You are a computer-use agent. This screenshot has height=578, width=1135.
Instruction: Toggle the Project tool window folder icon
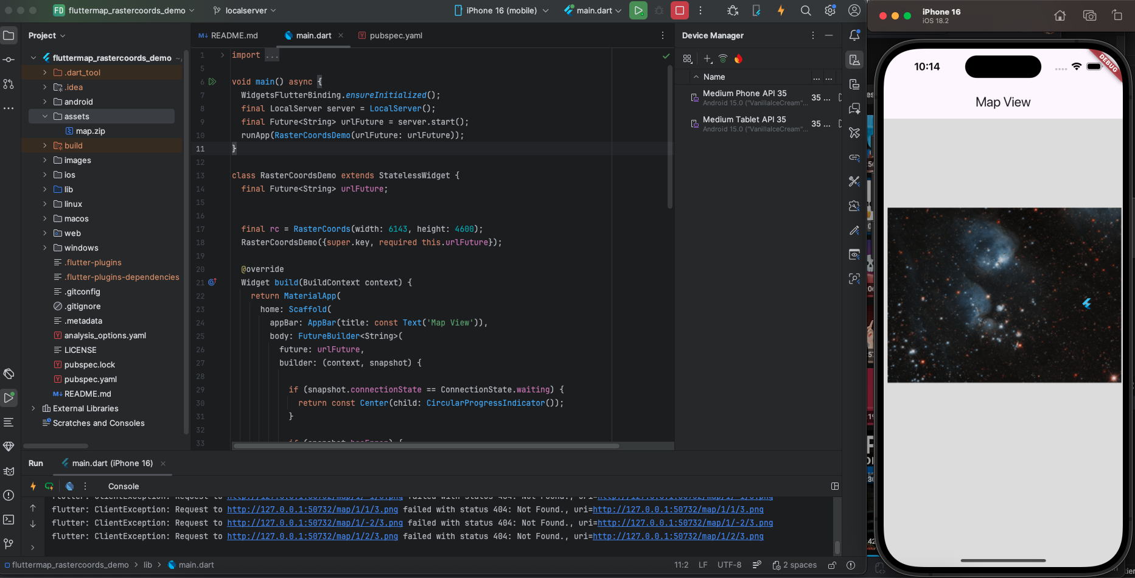point(9,35)
